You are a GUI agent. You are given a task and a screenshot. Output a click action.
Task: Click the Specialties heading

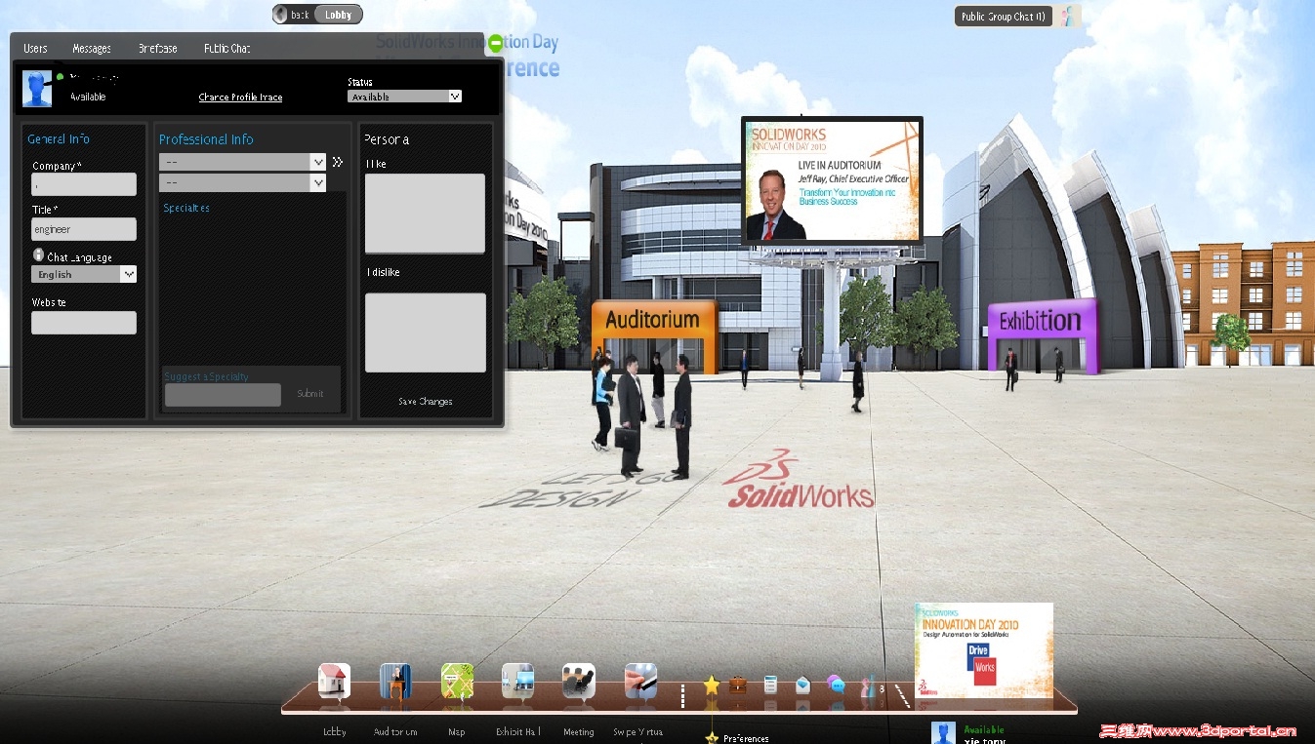click(186, 208)
